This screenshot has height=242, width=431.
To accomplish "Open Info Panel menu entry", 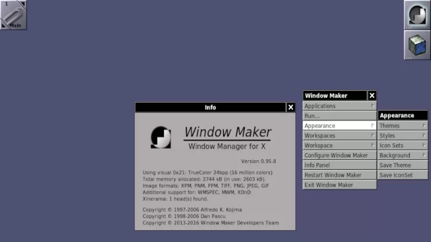I will point(339,165).
